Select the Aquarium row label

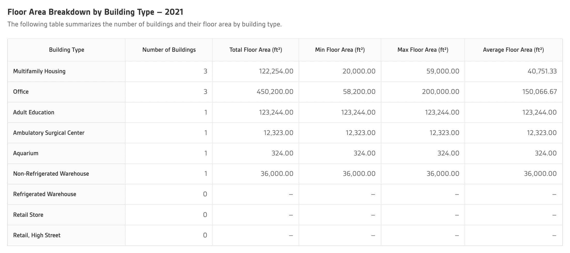pos(26,153)
